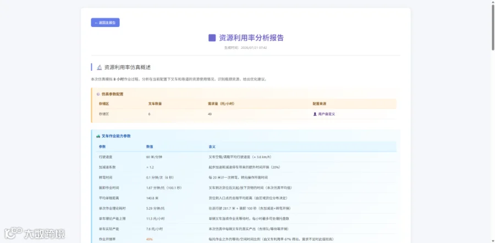Click the 叉车作业能力参数 section heading
Viewport: 495px width, 243px height.
click(x=116, y=136)
